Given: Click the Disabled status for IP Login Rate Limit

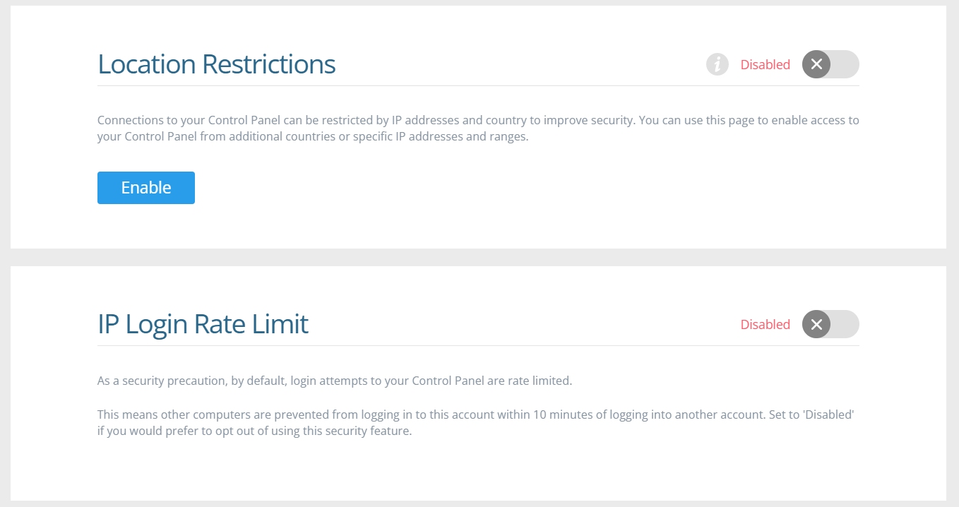Looking at the screenshot, I should tap(765, 325).
